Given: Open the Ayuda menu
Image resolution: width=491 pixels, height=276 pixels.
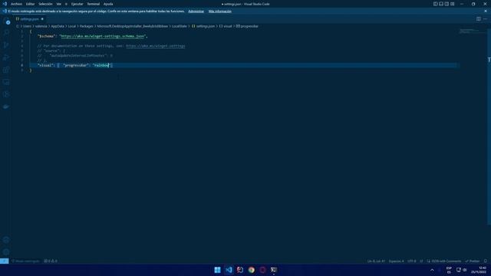Looking at the screenshot, I should point(108,4).
